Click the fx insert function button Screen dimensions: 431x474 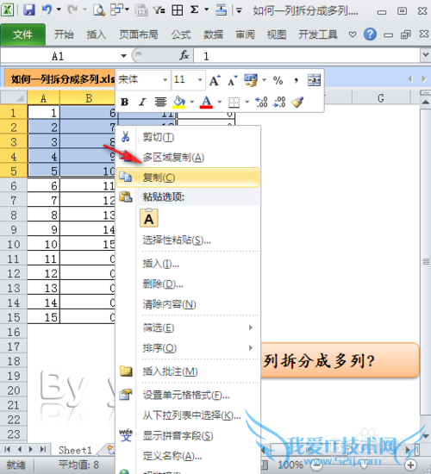coord(184,55)
